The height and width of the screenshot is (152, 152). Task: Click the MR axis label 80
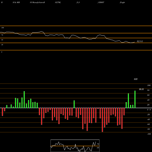[x=148, y=90]
